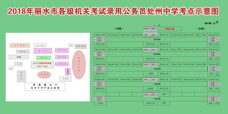Click the 第0101考场 room cell
This screenshot has width=228, height=114.
click(100, 79)
